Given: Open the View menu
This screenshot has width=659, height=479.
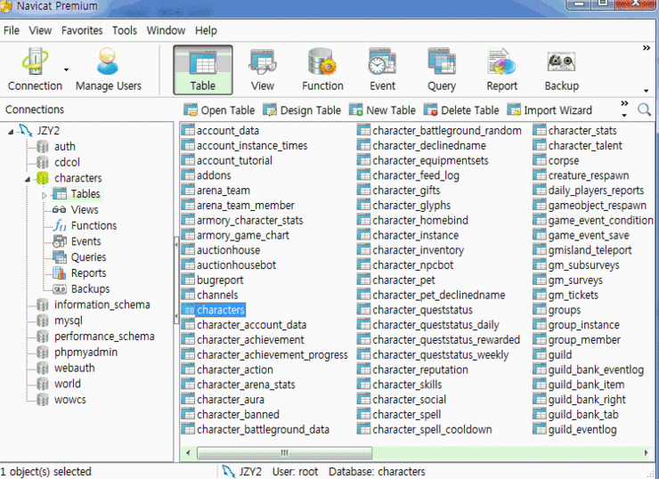Looking at the screenshot, I should (40, 30).
